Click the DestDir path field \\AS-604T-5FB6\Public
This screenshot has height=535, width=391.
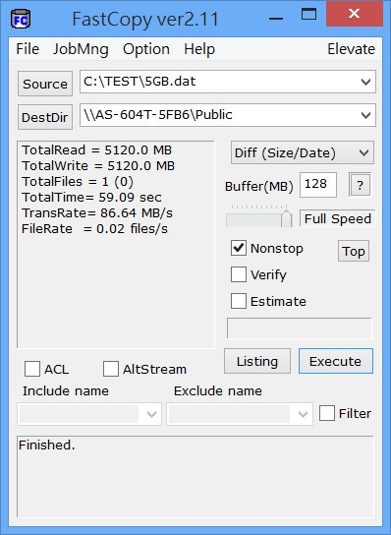coord(228,115)
